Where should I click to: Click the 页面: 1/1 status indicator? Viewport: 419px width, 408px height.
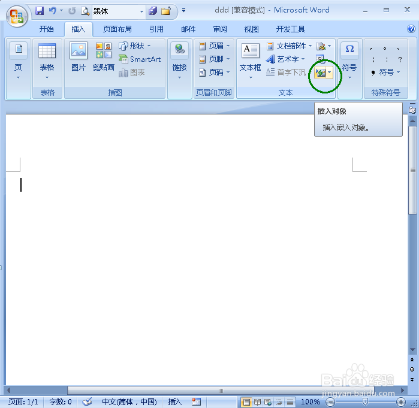coord(23,402)
